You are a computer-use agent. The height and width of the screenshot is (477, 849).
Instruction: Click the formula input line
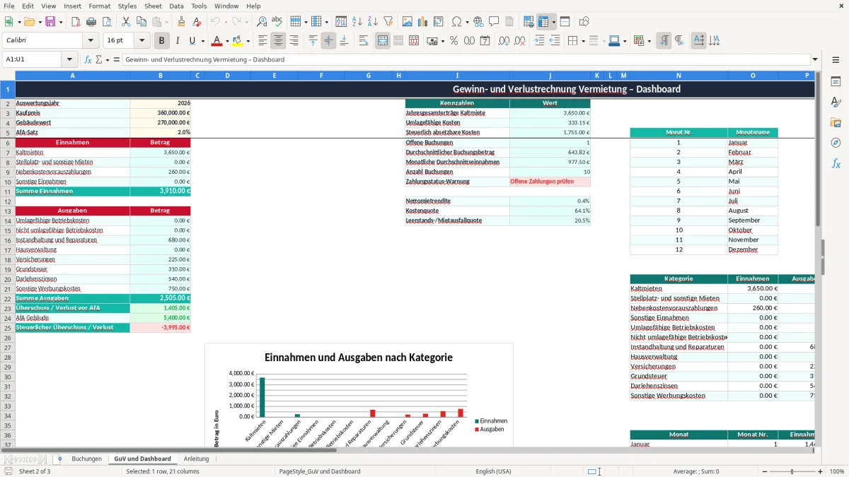click(x=466, y=59)
